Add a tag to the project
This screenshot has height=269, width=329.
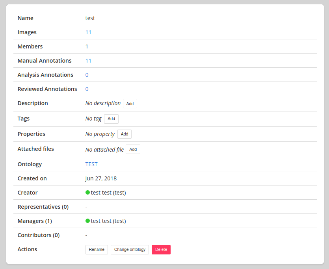pyautogui.click(x=111, y=119)
